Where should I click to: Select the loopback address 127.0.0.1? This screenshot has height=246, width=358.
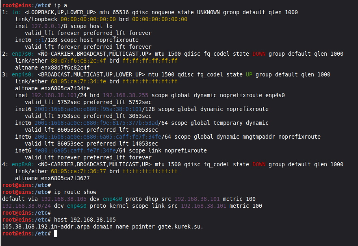point(44,26)
